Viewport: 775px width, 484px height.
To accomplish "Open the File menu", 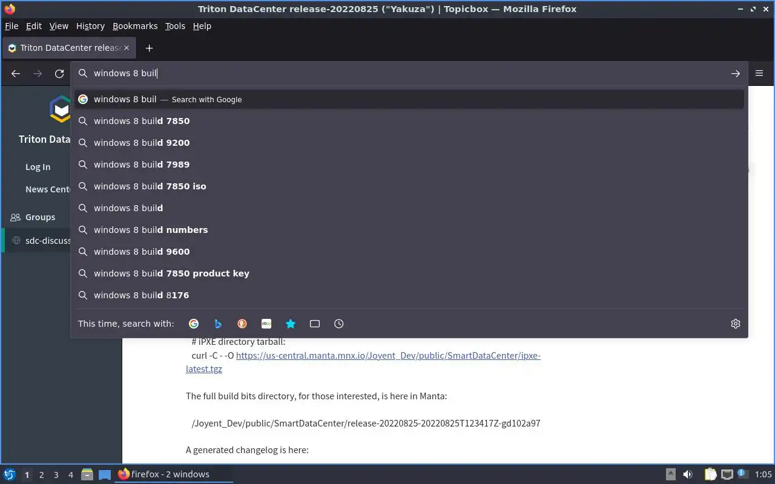I will 12,26.
